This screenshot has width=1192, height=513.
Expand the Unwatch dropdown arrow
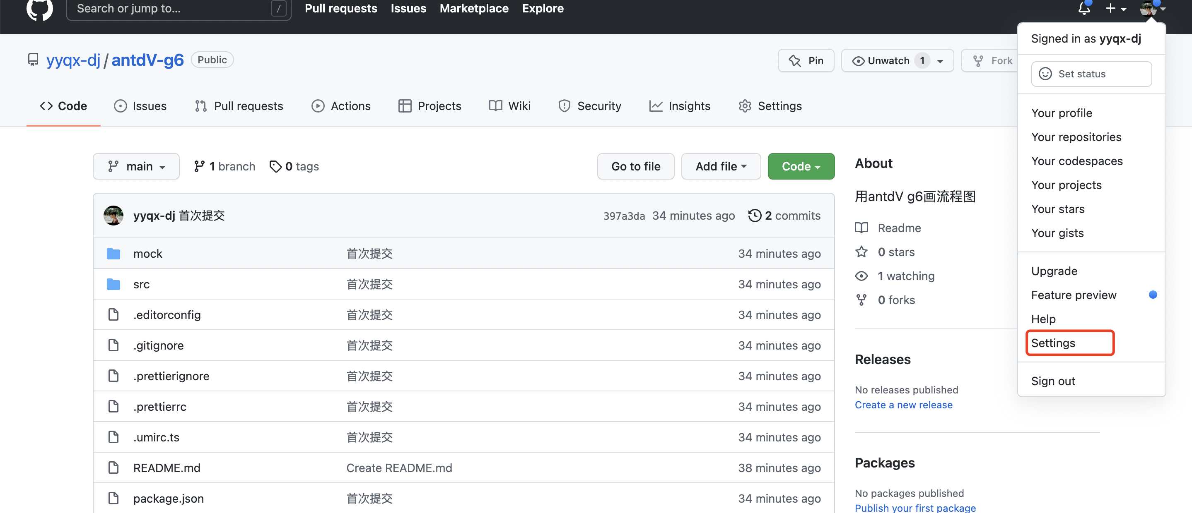940,61
